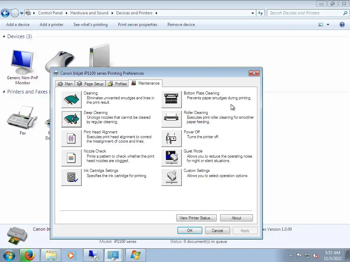The image size is (350, 262).
Task: Open the clock showing 5:57 AM
Action: point(333,256)
